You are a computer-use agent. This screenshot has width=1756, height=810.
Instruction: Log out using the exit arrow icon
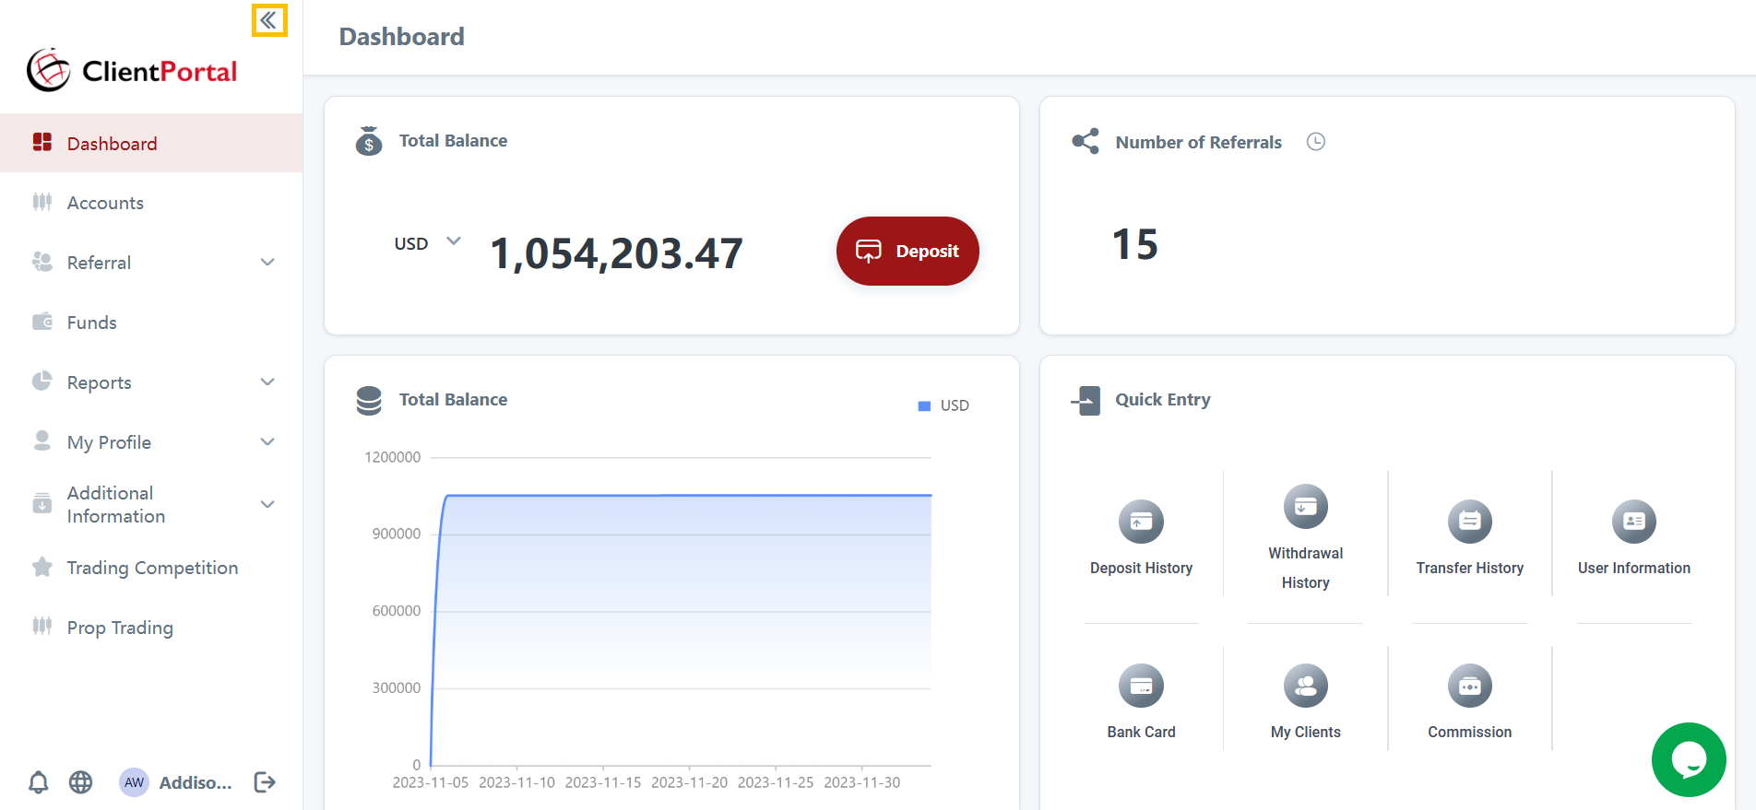tap(265, 782)
